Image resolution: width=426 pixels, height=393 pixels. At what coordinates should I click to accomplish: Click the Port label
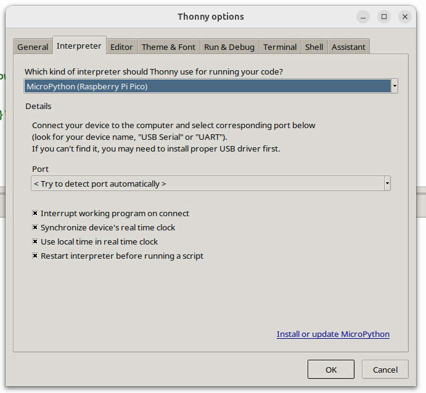[x=40, y=169]
